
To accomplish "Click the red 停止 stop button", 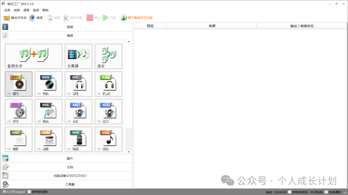I will [93, 18].
